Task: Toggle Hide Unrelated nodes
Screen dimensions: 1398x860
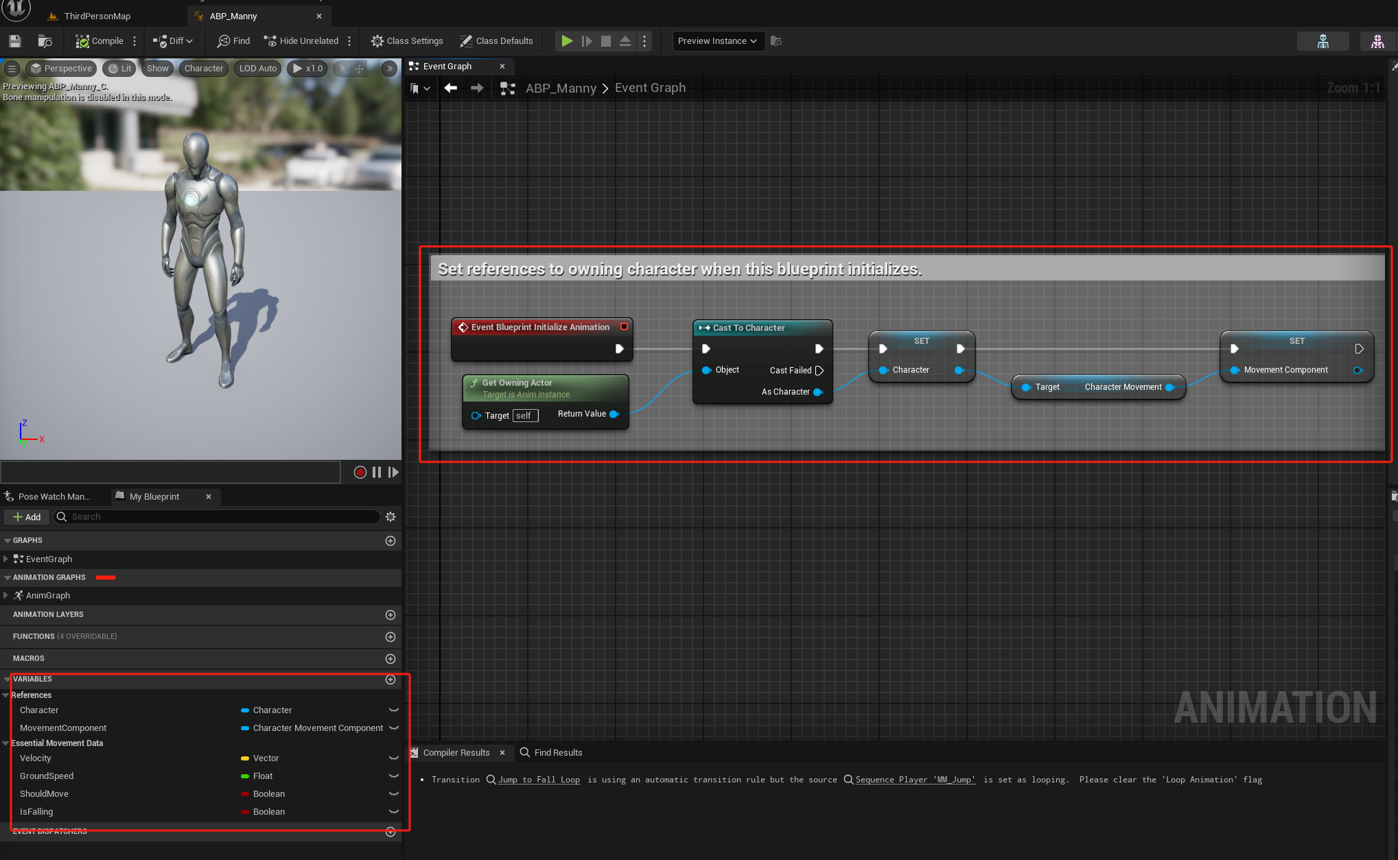Action: pos(301,41)
